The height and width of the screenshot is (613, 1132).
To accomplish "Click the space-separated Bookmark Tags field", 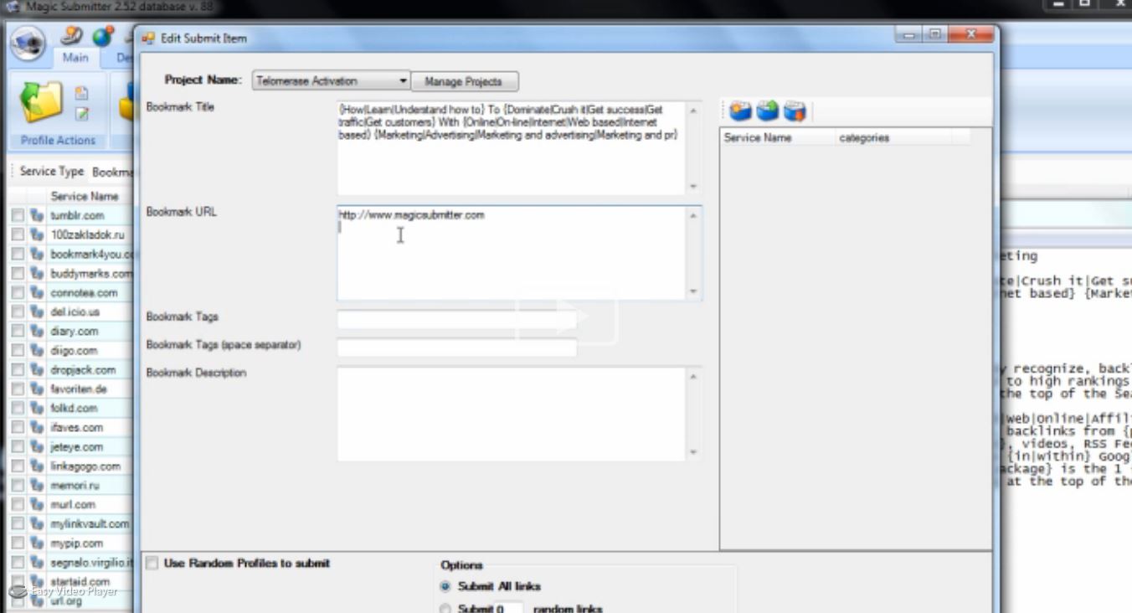I will pyautogui.click(x=457, y=348).
